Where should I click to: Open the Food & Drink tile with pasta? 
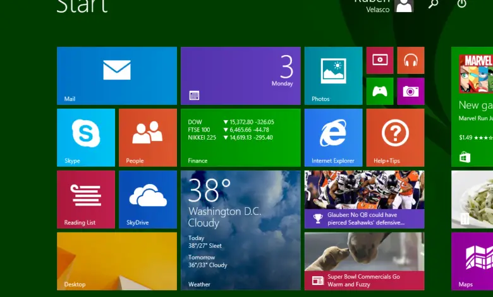472,200
